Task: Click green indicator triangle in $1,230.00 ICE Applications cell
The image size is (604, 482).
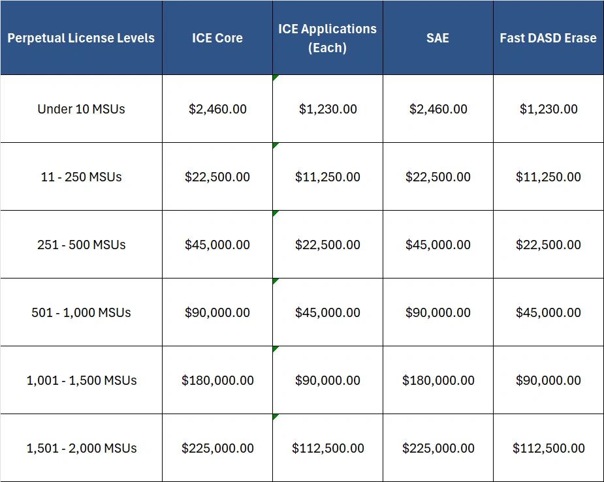Action: tap(275, 78)
